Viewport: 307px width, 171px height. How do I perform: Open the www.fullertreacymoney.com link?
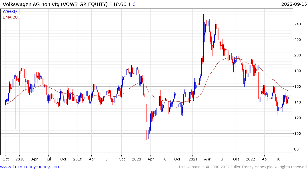tap(30, 167)
